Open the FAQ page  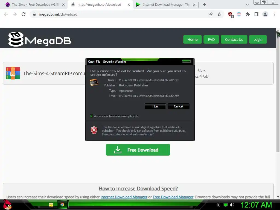[x=211, y=39]
